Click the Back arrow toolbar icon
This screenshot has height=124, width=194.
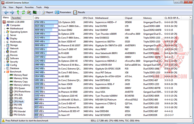pos(6,12)
